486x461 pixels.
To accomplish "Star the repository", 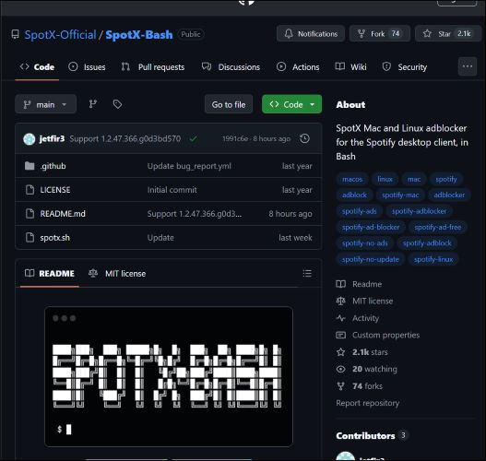I will tap(448, 33).
